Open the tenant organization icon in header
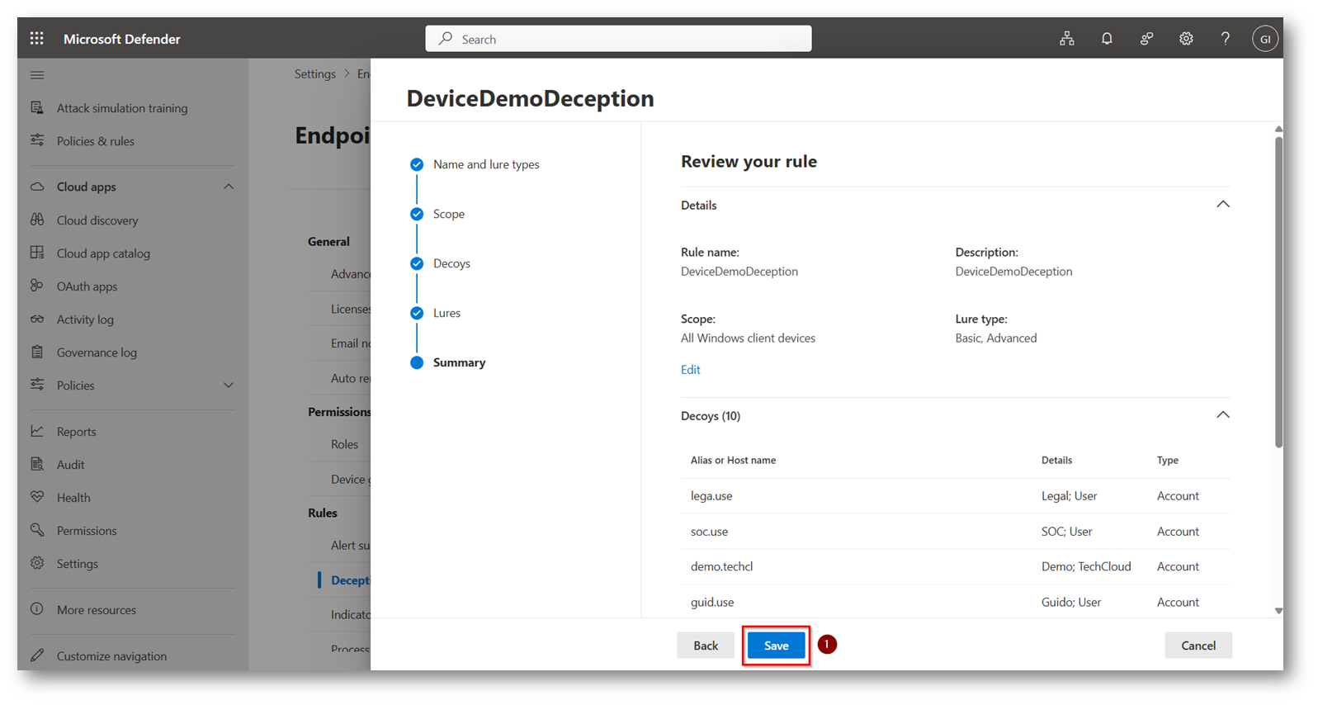Image resolution: width=1318 pixels, height=705 pixels. tap(1067, 39)
